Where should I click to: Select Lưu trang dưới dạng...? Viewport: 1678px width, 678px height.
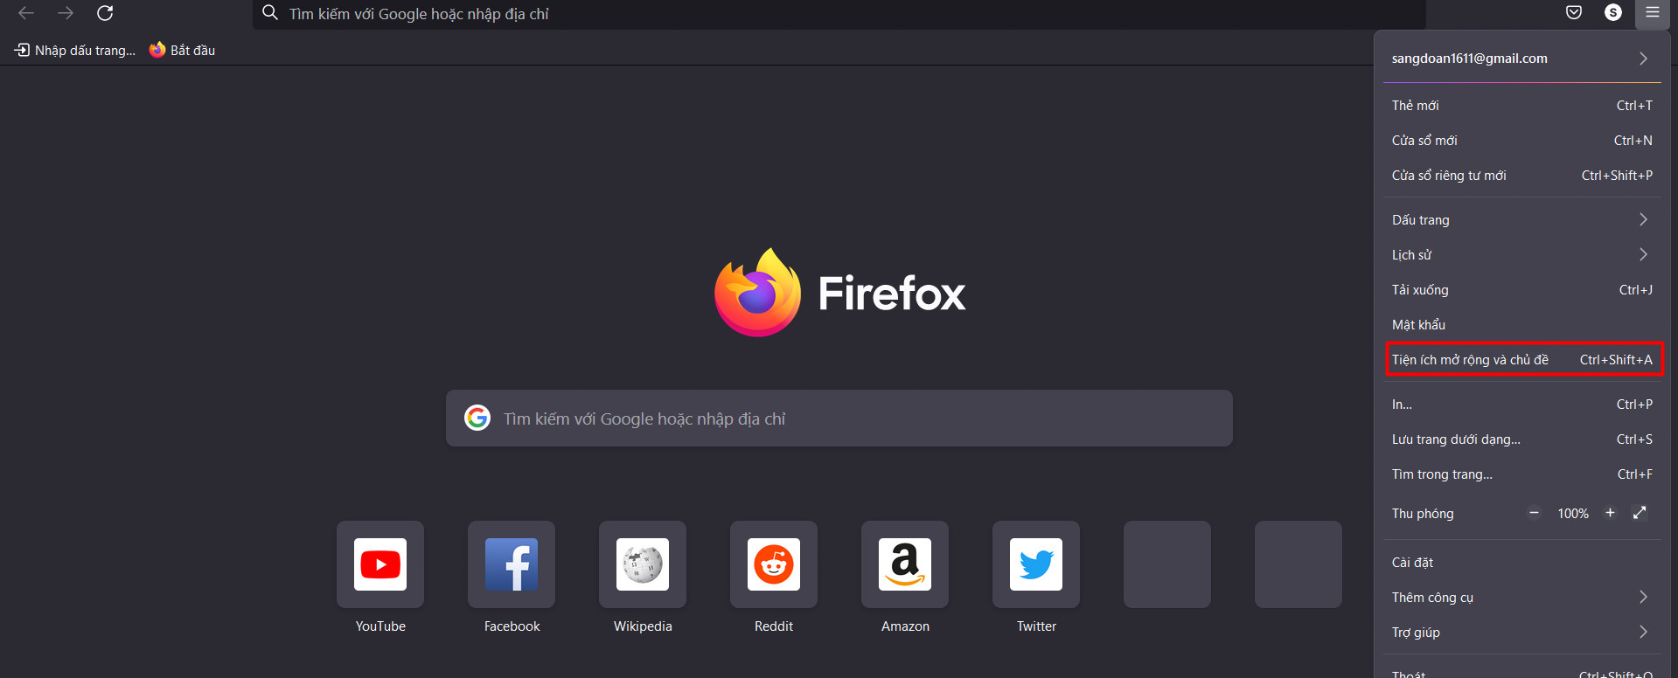click(x=1521, y=439)
